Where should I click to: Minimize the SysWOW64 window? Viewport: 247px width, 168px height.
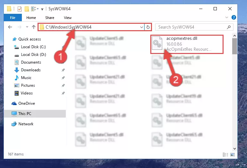(201, 9)
